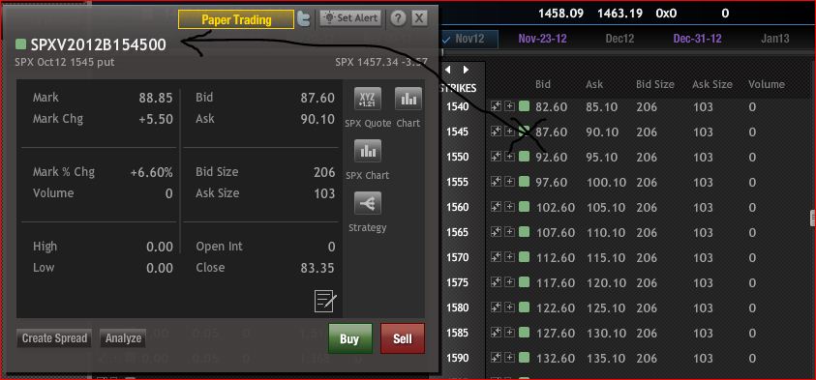Screen dimensions: 816x380
Task: Click the green square beside SPXV2012B154500 symbol
Action: 21,44
